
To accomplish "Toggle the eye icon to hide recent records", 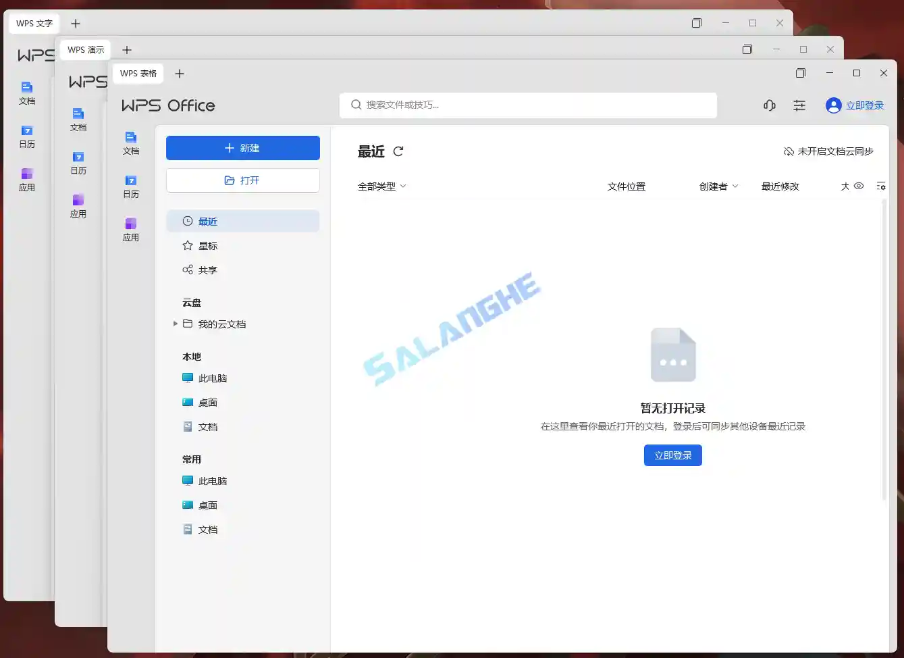I will pos(858,186).
